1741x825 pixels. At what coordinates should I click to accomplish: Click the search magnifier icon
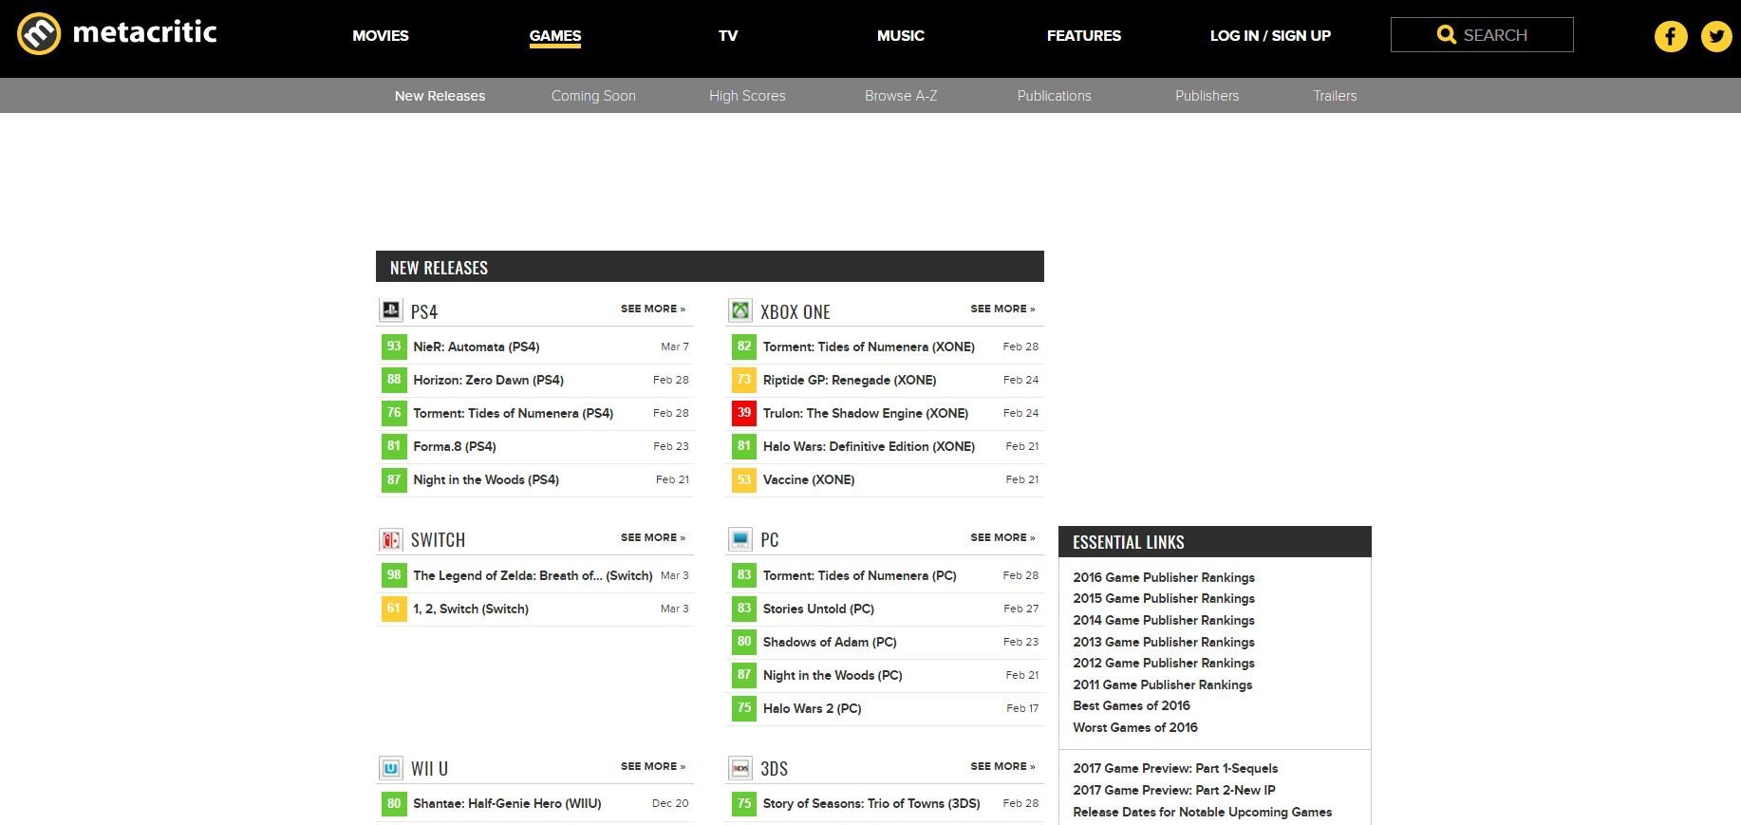[x=1446, y=35]
